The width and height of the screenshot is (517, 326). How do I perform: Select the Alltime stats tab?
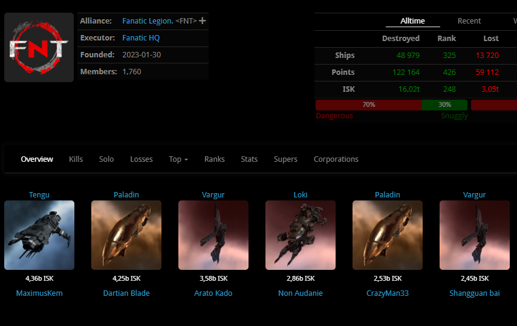point(412,21)
